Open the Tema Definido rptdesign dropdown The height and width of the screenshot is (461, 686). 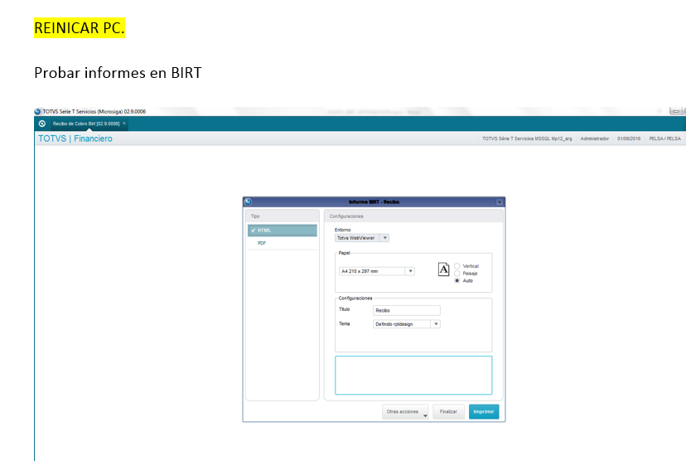click(407, 324)
